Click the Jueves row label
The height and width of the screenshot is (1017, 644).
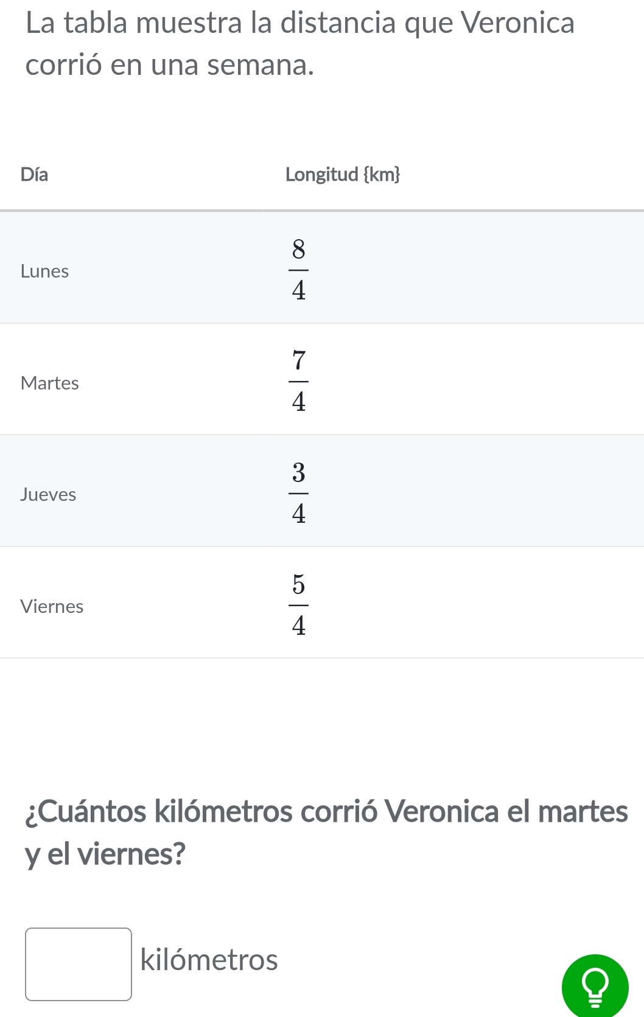pyautogui.click(x=48, y=494)
